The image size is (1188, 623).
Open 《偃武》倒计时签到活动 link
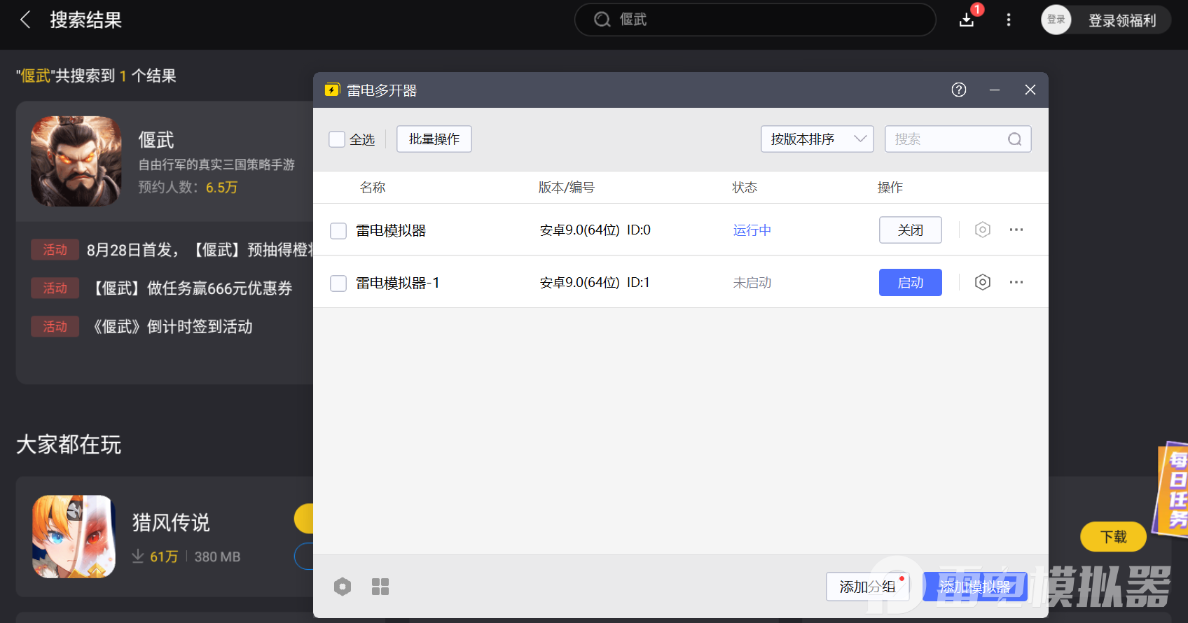(173, 327)
